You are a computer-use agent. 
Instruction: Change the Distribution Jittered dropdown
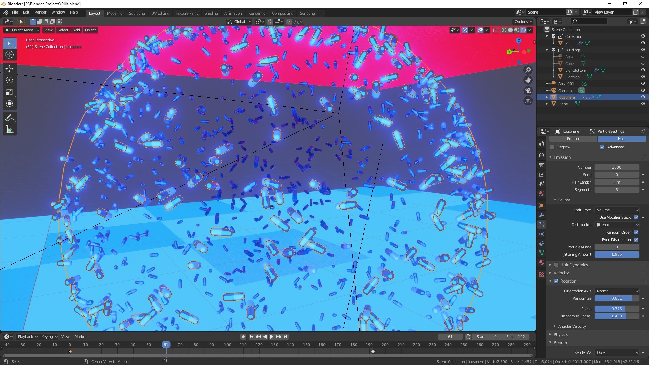617,224
